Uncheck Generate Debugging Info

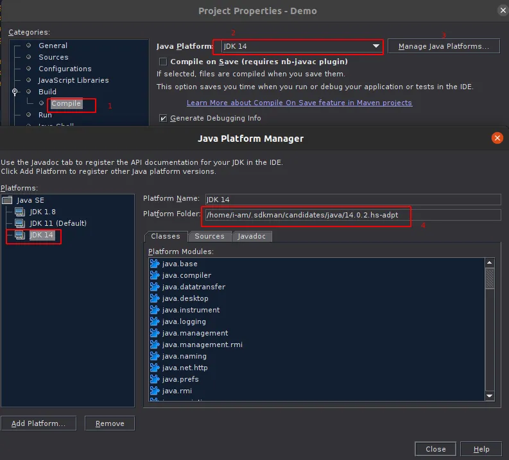point(163,118)
